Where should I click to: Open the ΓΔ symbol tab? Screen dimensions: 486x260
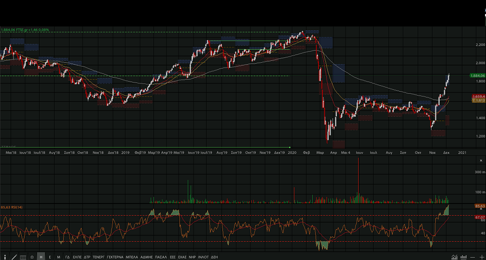68,257
